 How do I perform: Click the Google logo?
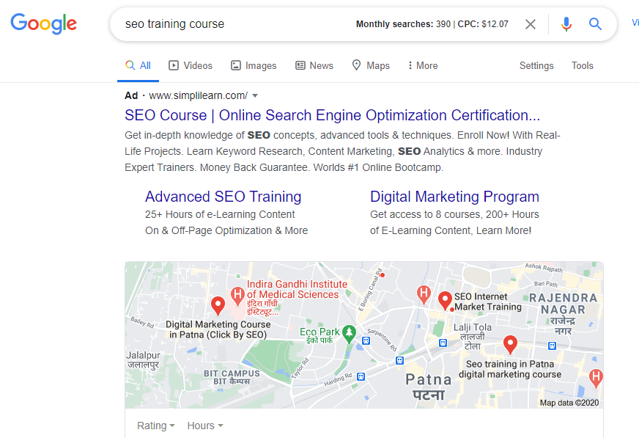[44, 23]
